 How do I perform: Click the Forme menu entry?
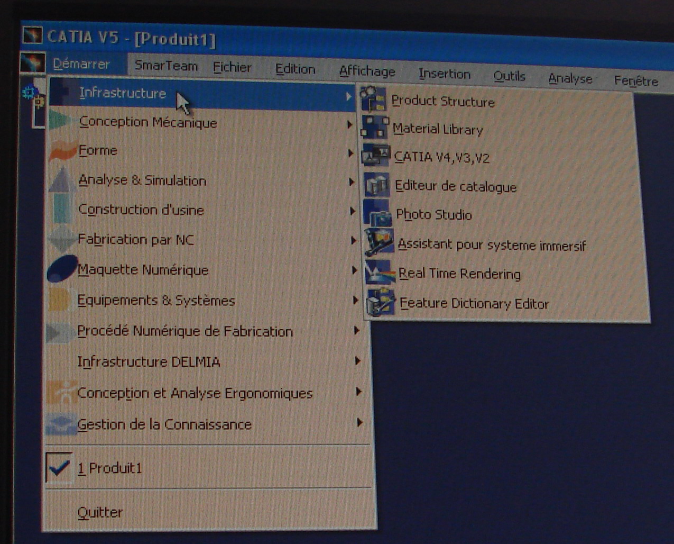[98, 151]
